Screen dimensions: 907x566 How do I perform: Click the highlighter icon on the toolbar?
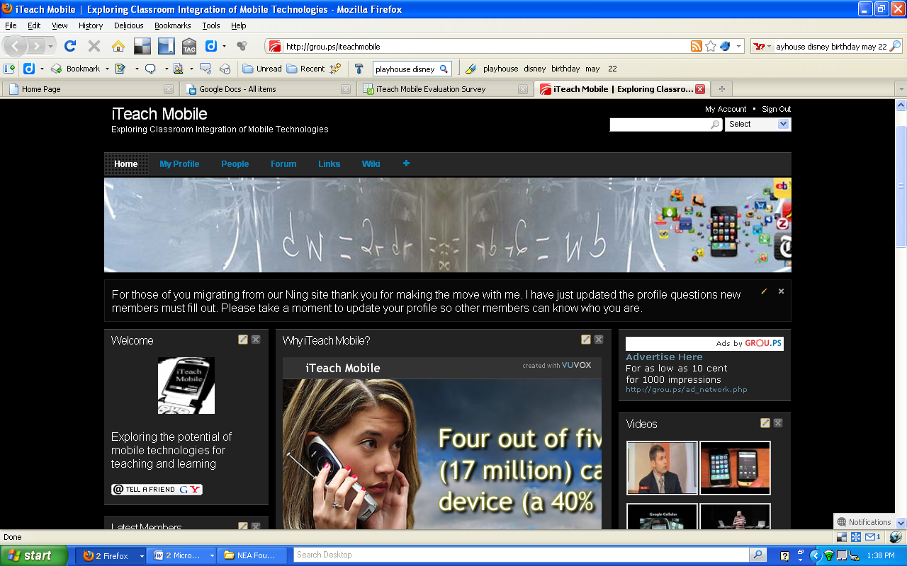click(x=471, y=69)
